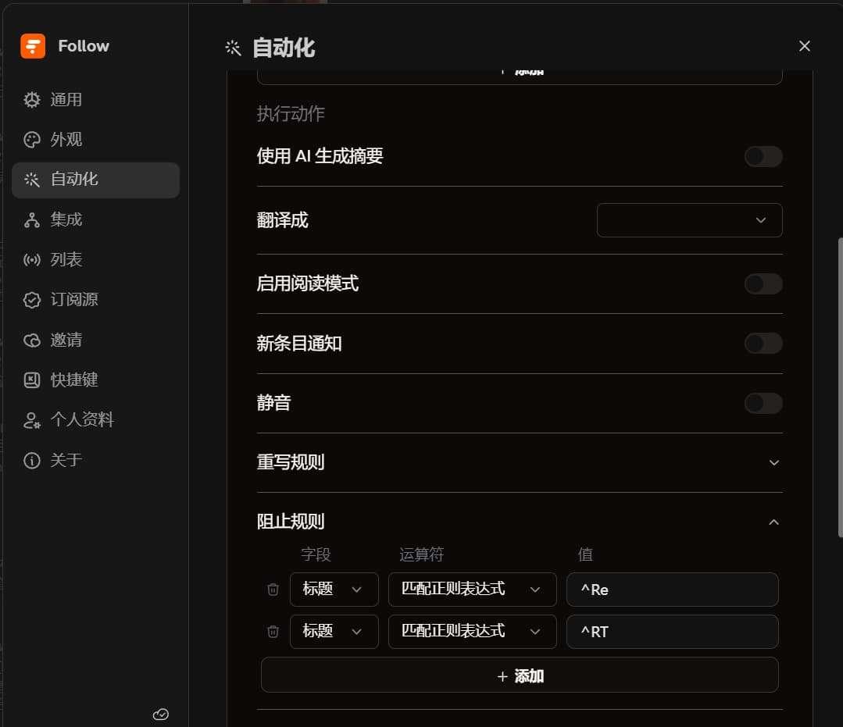Remove the ^RT block rule trash icon
The width and height of the screenshot is (843, 727).
[x=273, y=632]
